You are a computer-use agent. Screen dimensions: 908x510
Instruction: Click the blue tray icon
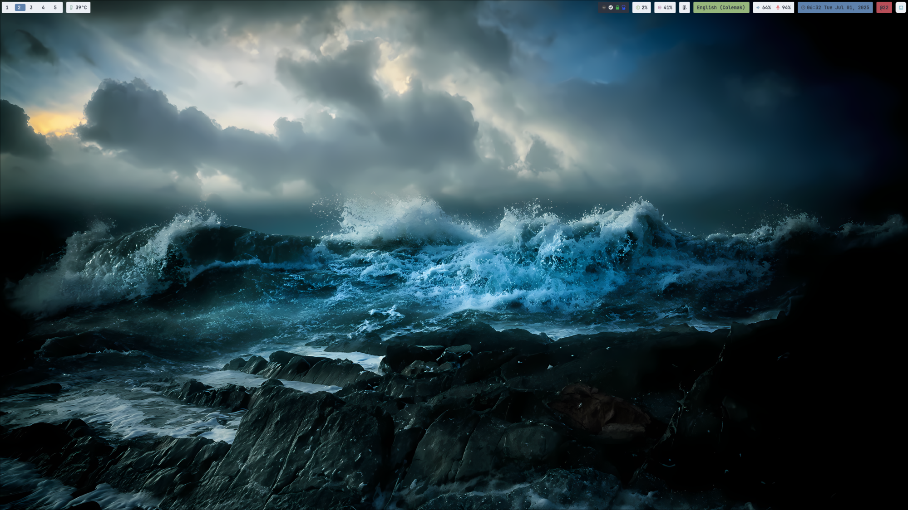[624, 8]
